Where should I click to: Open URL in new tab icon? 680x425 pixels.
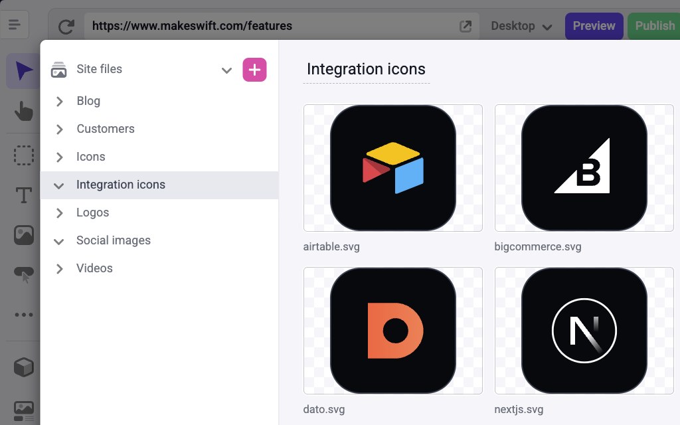[466, 26]
